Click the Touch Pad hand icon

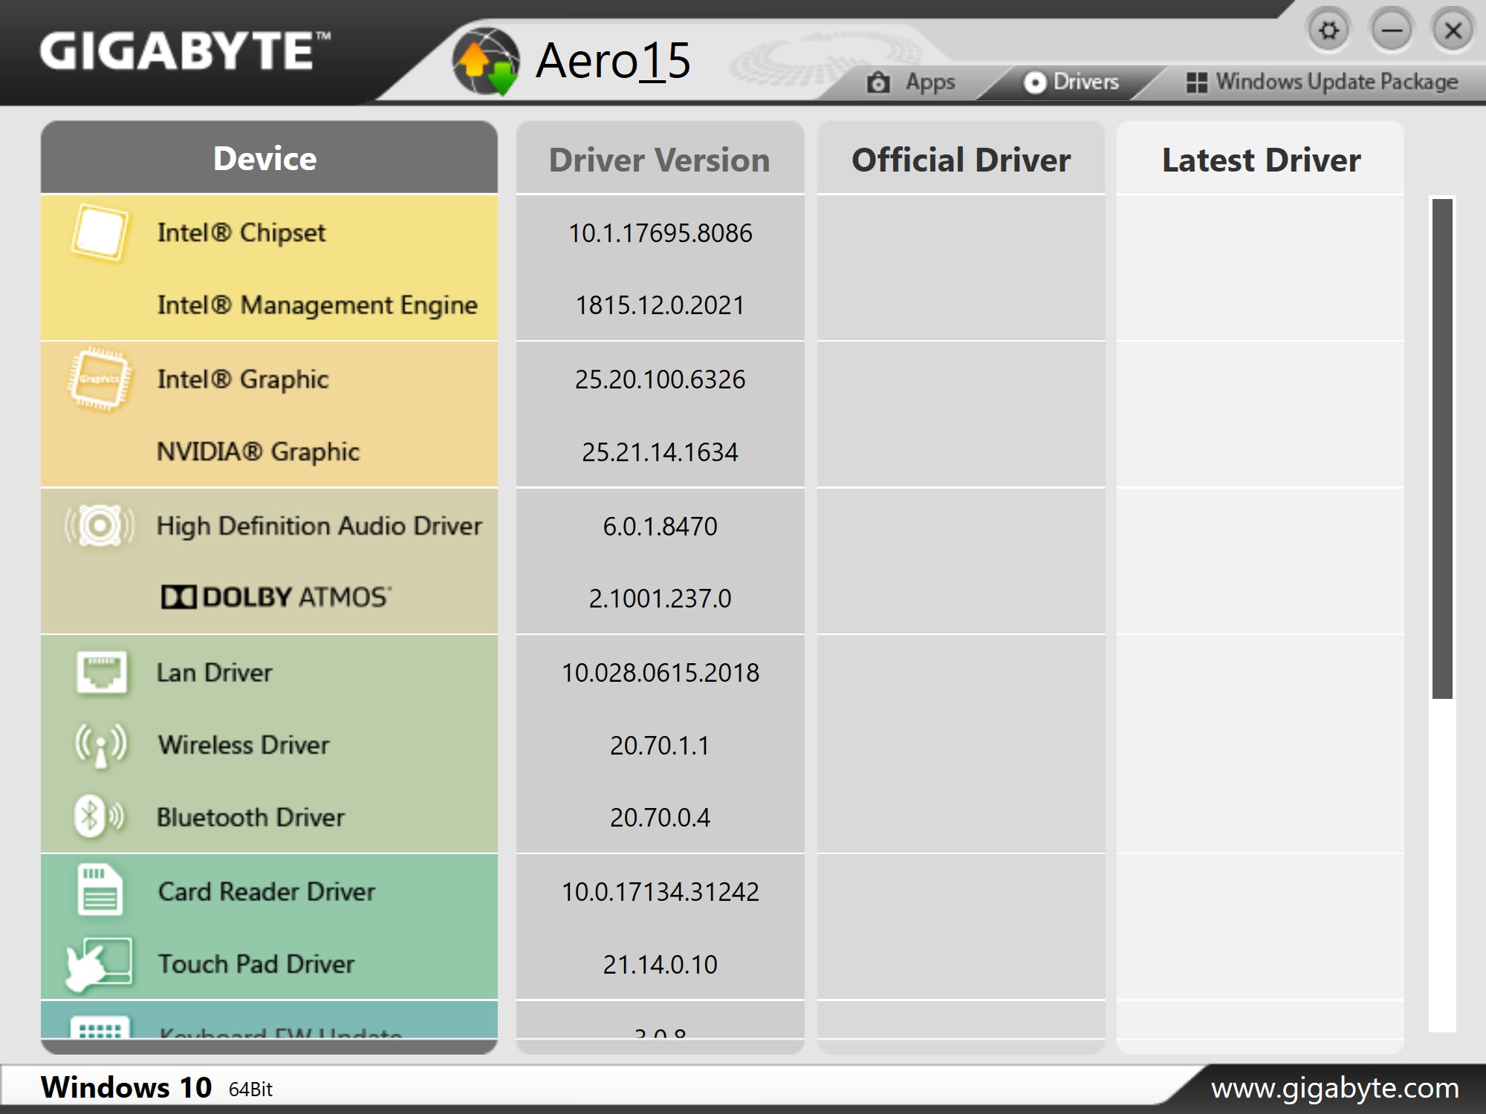tap(99, 964)
